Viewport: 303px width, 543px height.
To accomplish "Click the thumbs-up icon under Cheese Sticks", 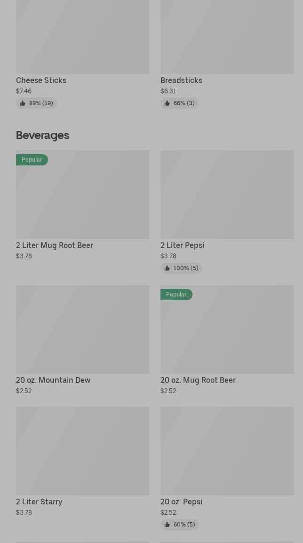I will (23, 103).
